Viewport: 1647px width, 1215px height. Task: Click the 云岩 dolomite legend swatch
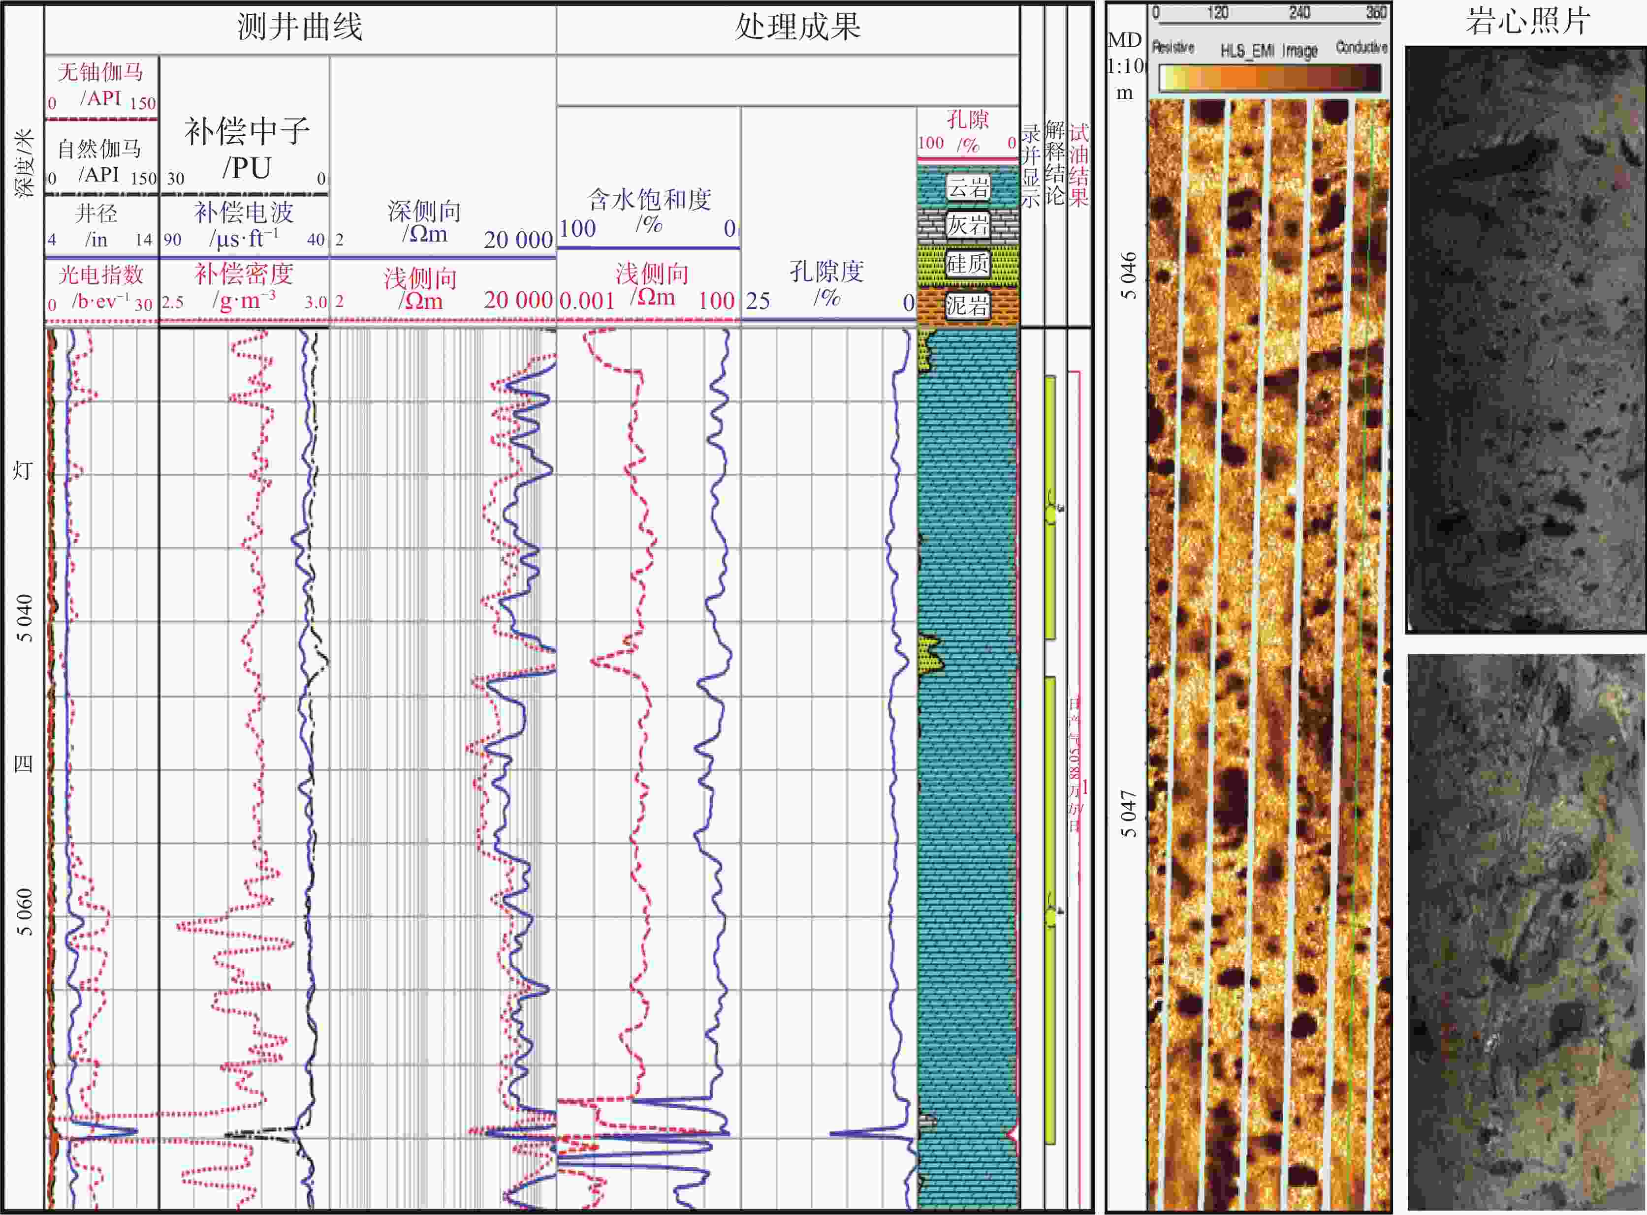(968, 187)
